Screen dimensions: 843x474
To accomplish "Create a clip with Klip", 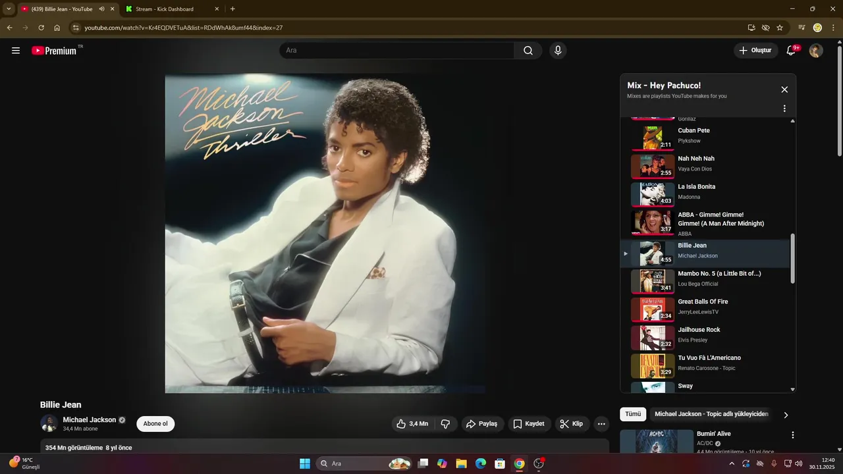I will pyautogui.click(x=572, y=424).
